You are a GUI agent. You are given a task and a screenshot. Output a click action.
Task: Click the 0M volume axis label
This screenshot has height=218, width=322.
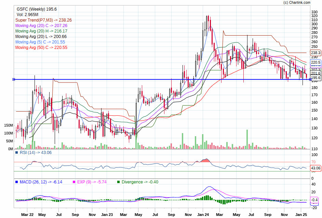click(11, 149)
